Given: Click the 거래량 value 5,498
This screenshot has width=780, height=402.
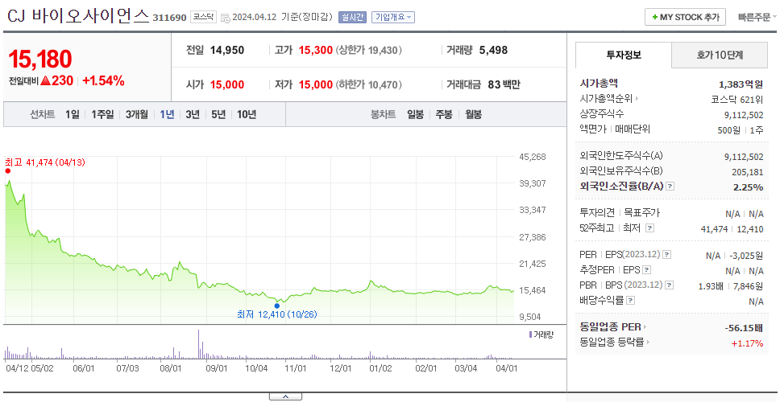Looking at the screenshot, I should (x=493, y=50).
